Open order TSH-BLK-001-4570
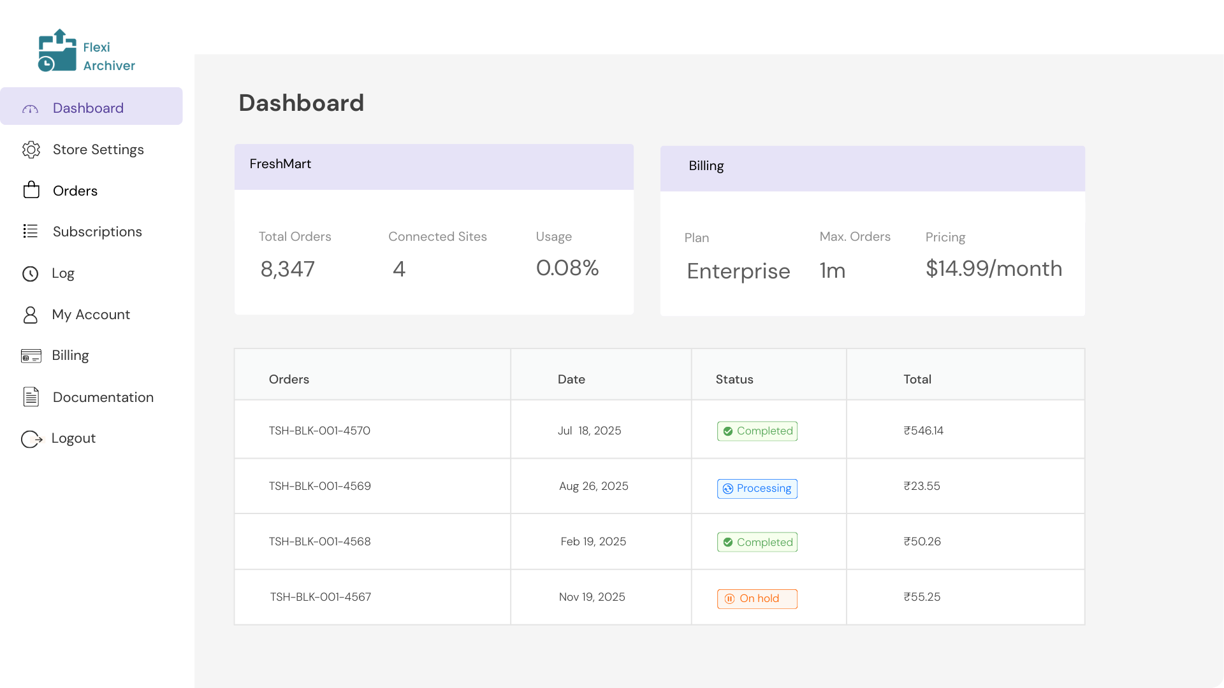 tap(319, 431)
